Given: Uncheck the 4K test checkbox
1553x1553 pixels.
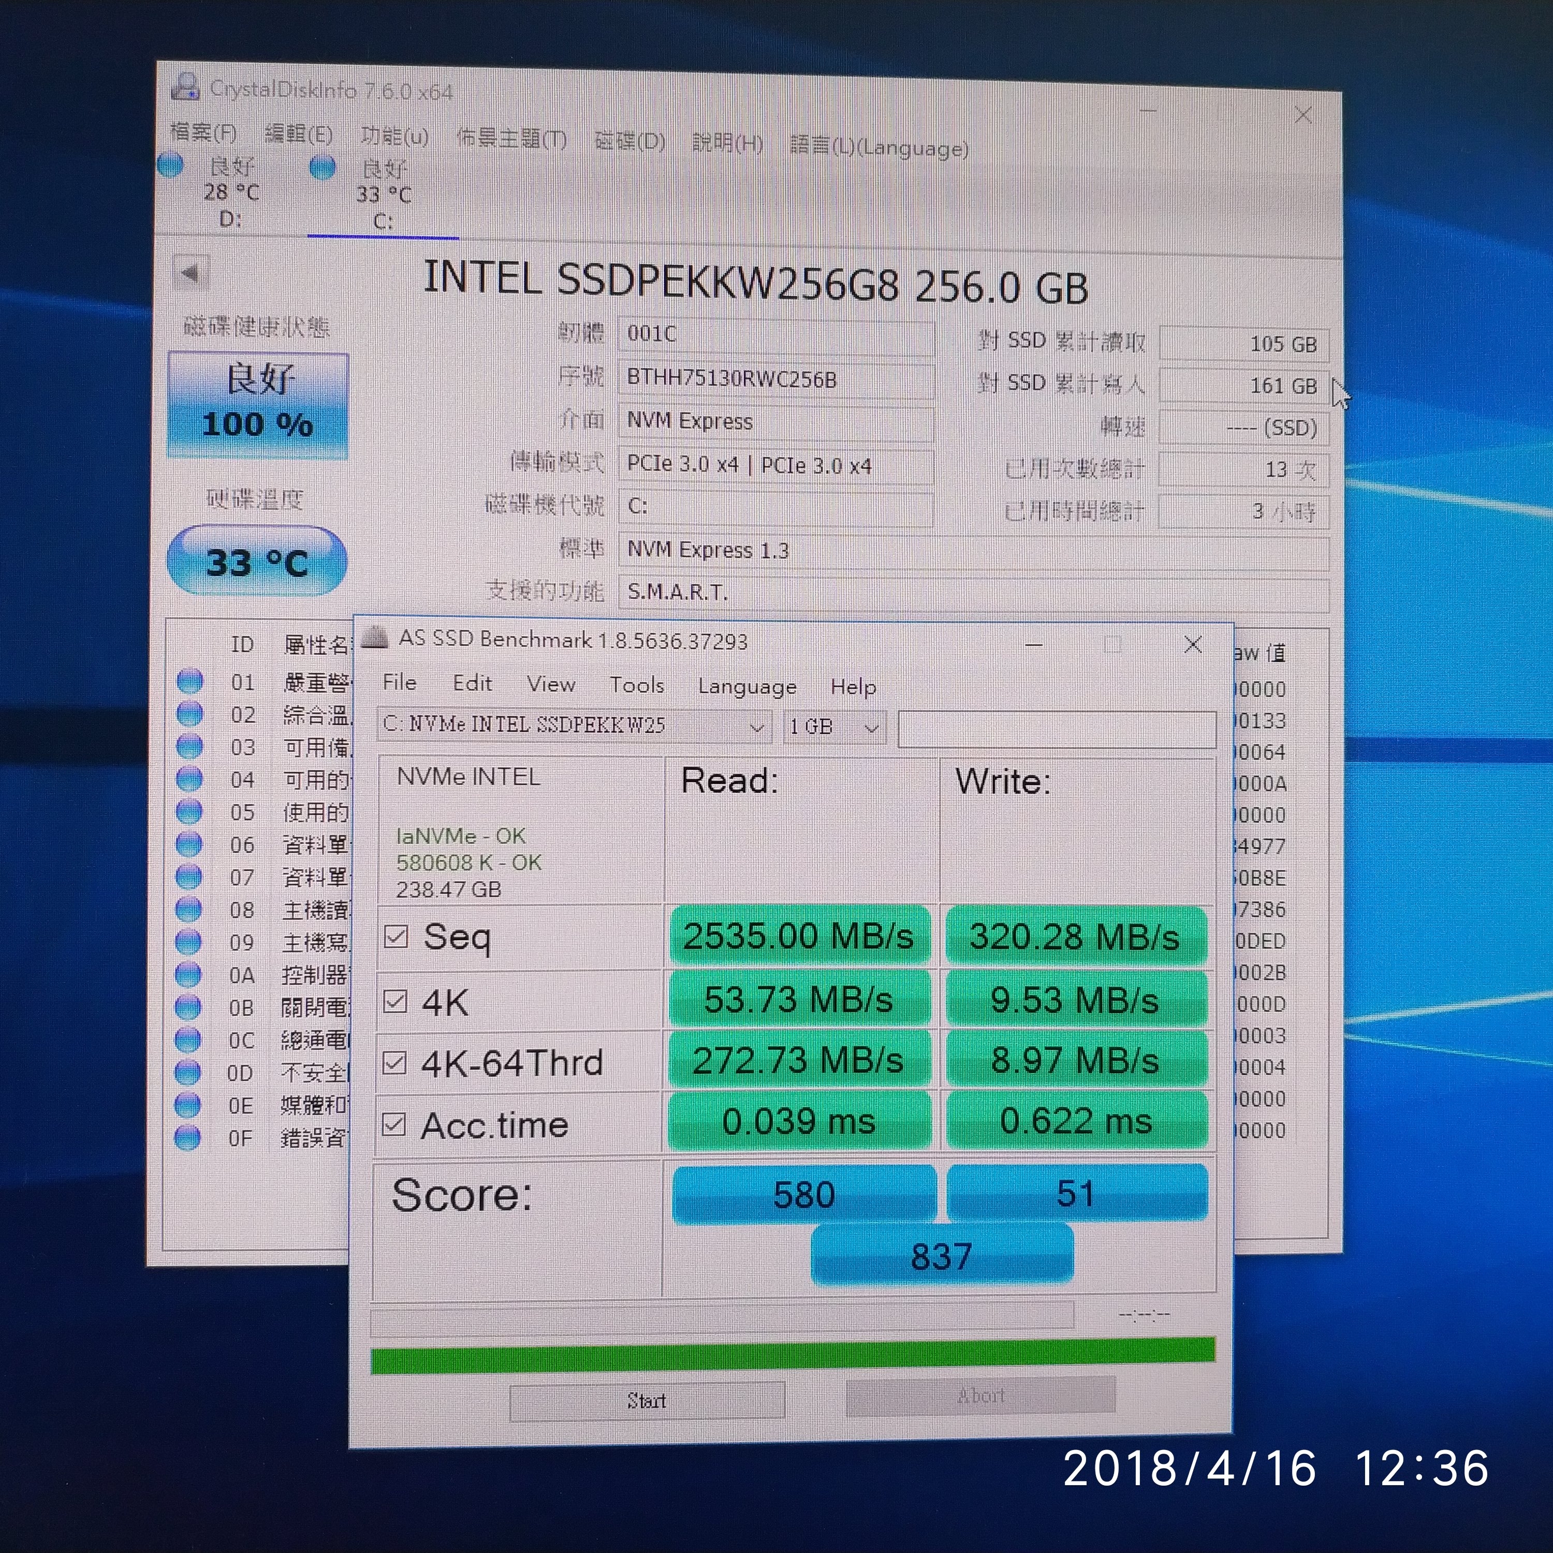Looking at the screenshot, I should (394, 1001).
